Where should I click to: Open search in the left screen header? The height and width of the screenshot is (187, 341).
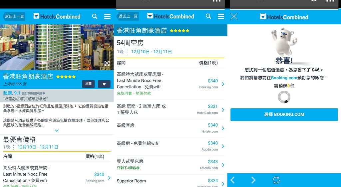point(95,16)
